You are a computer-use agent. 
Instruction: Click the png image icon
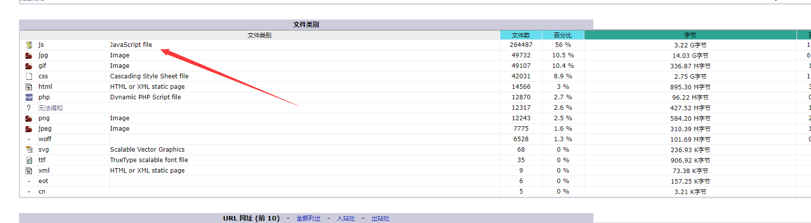click(x=29, y=118)
